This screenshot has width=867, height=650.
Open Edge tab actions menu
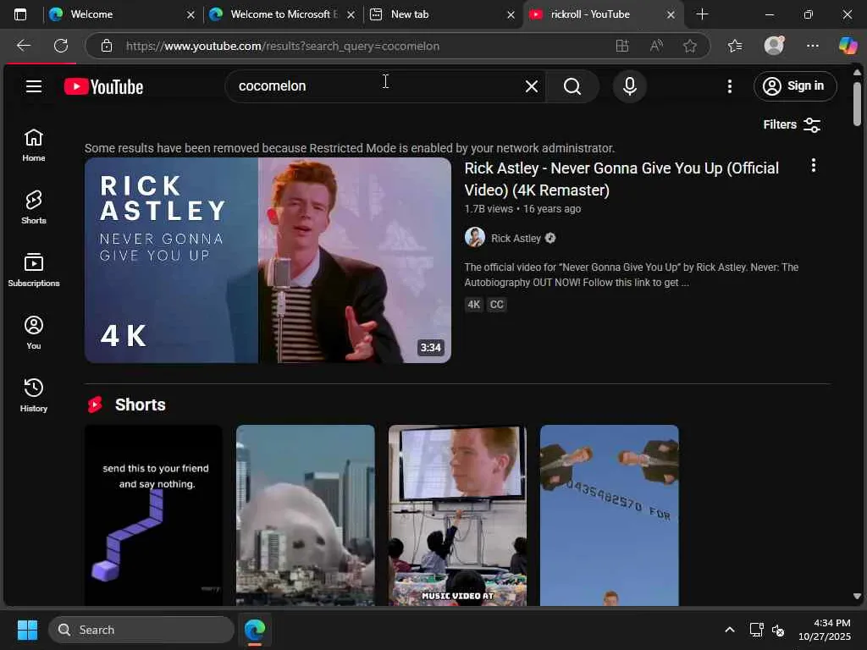(20, 14)
